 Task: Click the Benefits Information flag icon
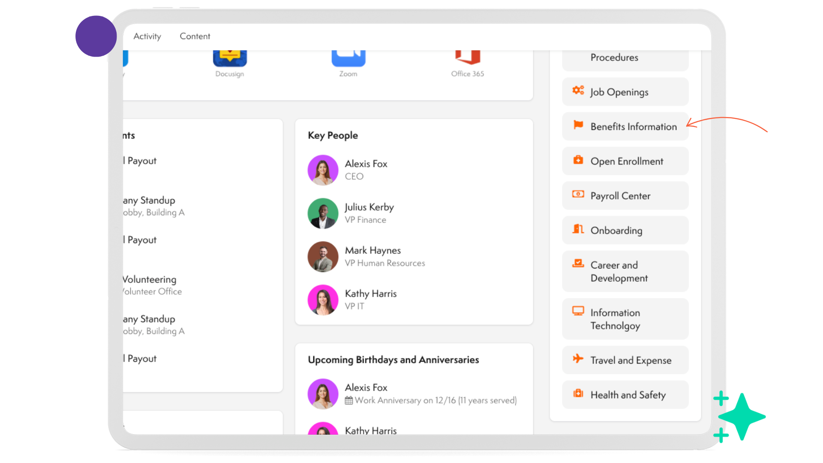[x=578, y=125]
